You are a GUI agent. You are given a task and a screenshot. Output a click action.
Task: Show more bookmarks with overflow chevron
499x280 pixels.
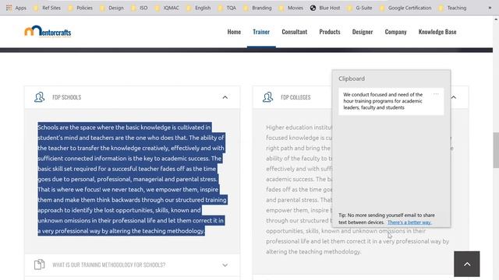[490, 8]
